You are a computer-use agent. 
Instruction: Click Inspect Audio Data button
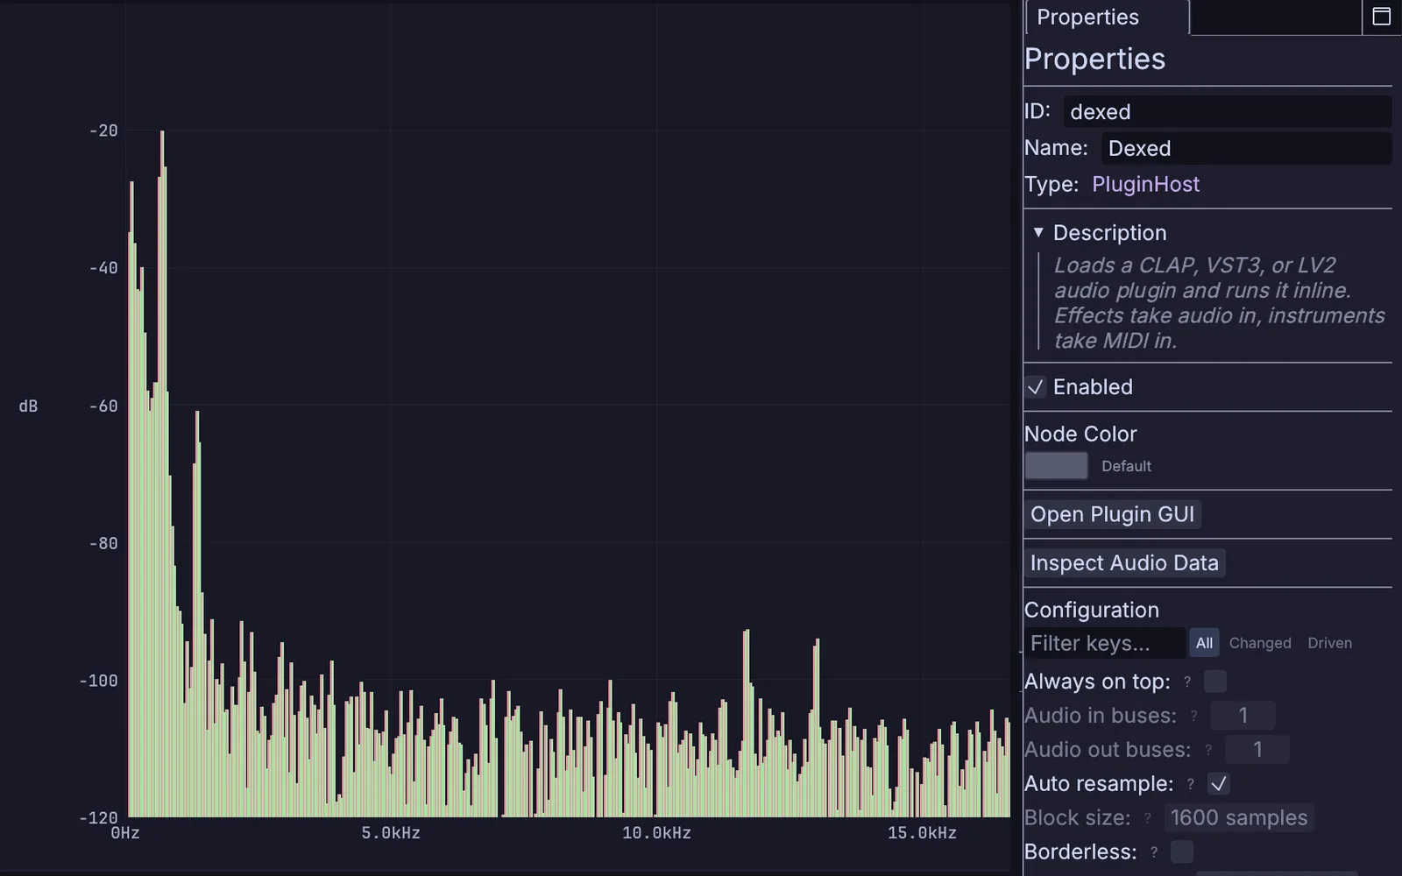click(x=1125, y=563)
